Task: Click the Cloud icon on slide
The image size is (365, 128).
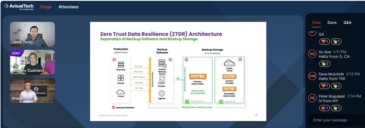Action: click(x=121, y=92)
